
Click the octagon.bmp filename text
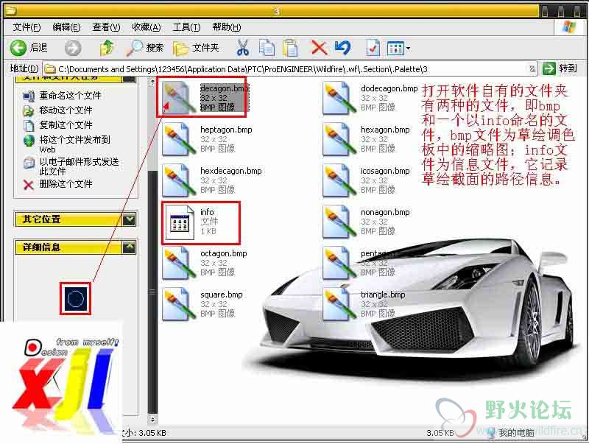pyautogui.click(x=224, y=253)
